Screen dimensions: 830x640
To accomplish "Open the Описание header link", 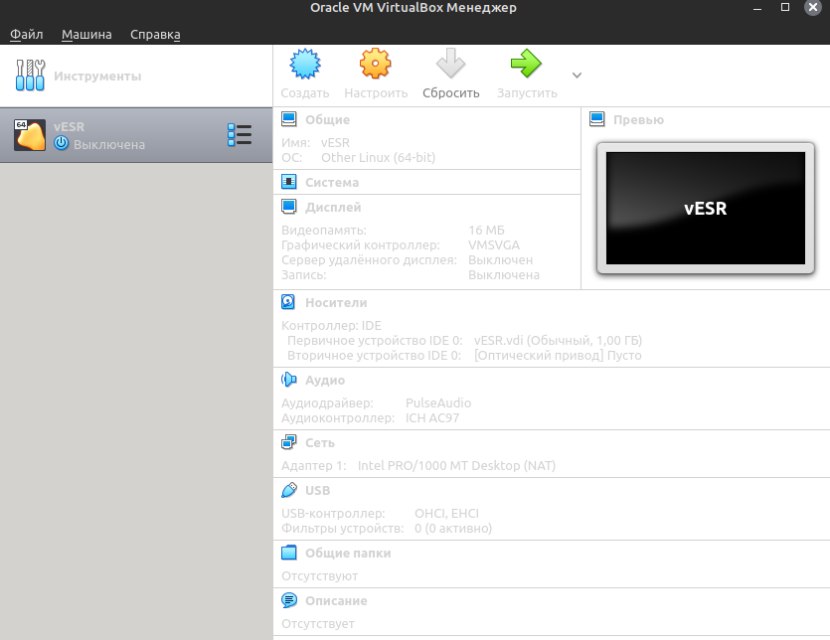I will tap(336, 601).
